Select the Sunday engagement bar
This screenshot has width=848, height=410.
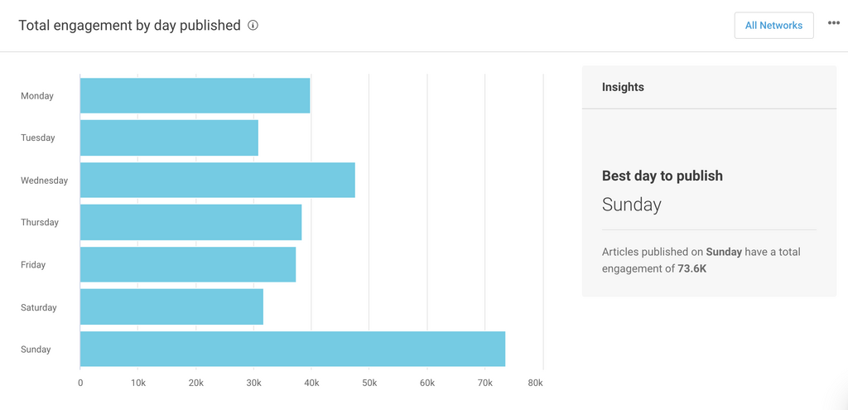[x=292, y=349]
